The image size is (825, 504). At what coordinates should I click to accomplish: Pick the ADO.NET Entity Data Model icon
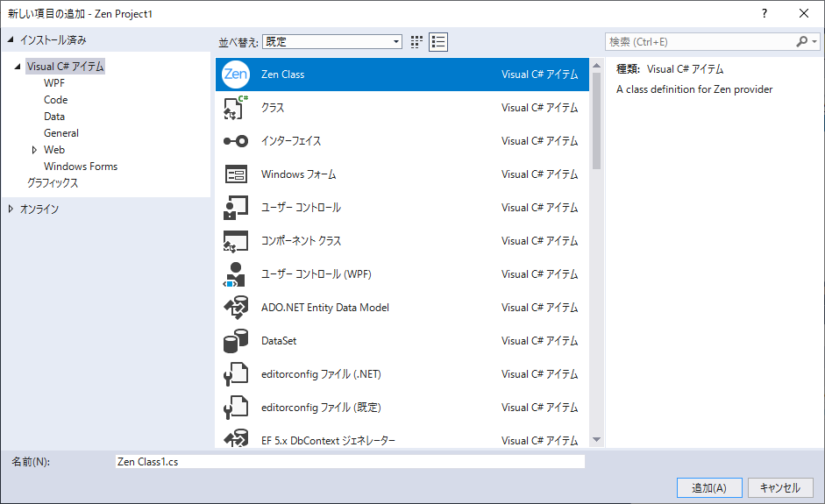click(x=236, y=308)
